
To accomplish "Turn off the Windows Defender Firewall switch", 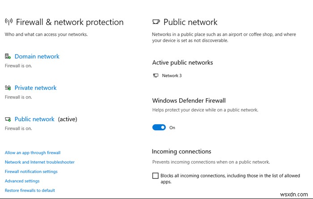I will pyautogui.click(x=159, y=127).
